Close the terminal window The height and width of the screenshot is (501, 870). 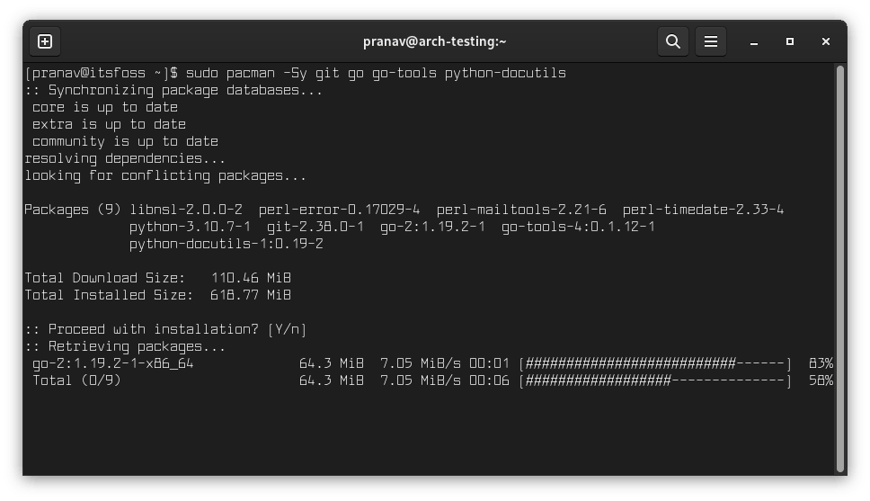[x=824, y=41]
